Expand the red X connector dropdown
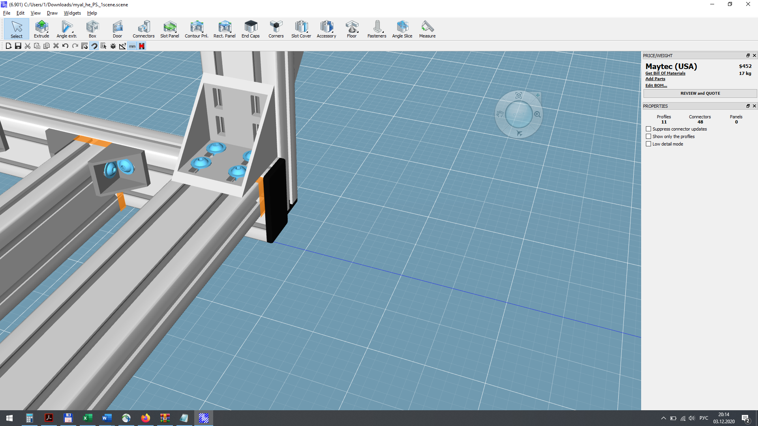Viewport: 758px width, 426px height. [x=142, y=46]
